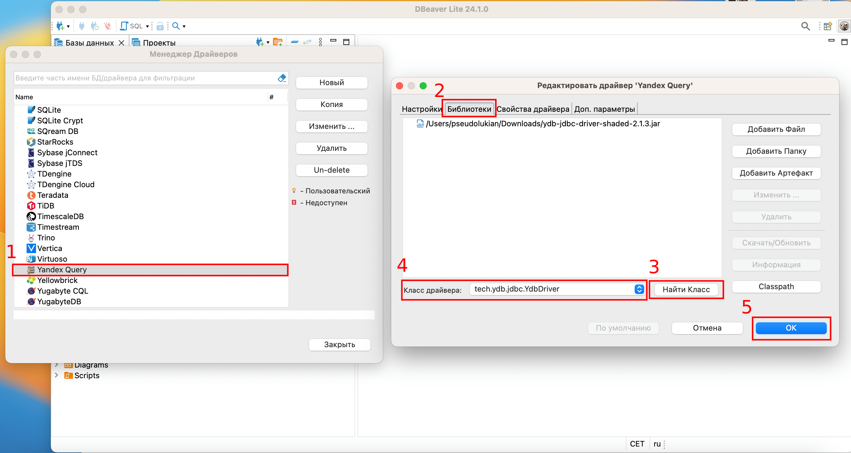Click the Добавить Файл button

(776, 129)
